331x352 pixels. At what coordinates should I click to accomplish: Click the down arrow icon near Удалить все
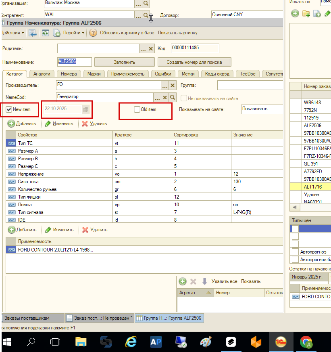pos(204,281)
